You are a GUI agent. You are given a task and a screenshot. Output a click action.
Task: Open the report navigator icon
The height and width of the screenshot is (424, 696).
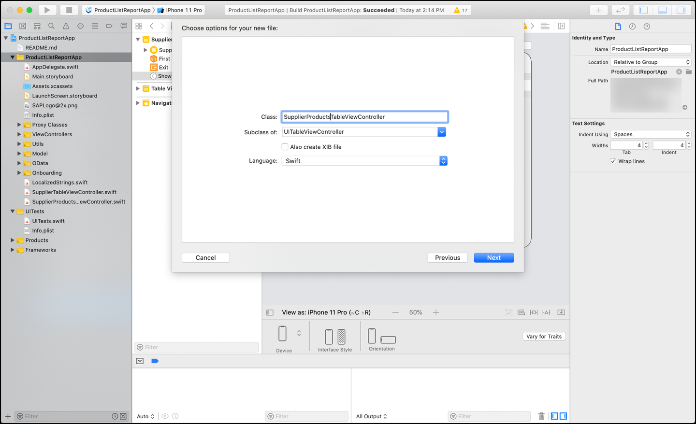coord(124,26)
